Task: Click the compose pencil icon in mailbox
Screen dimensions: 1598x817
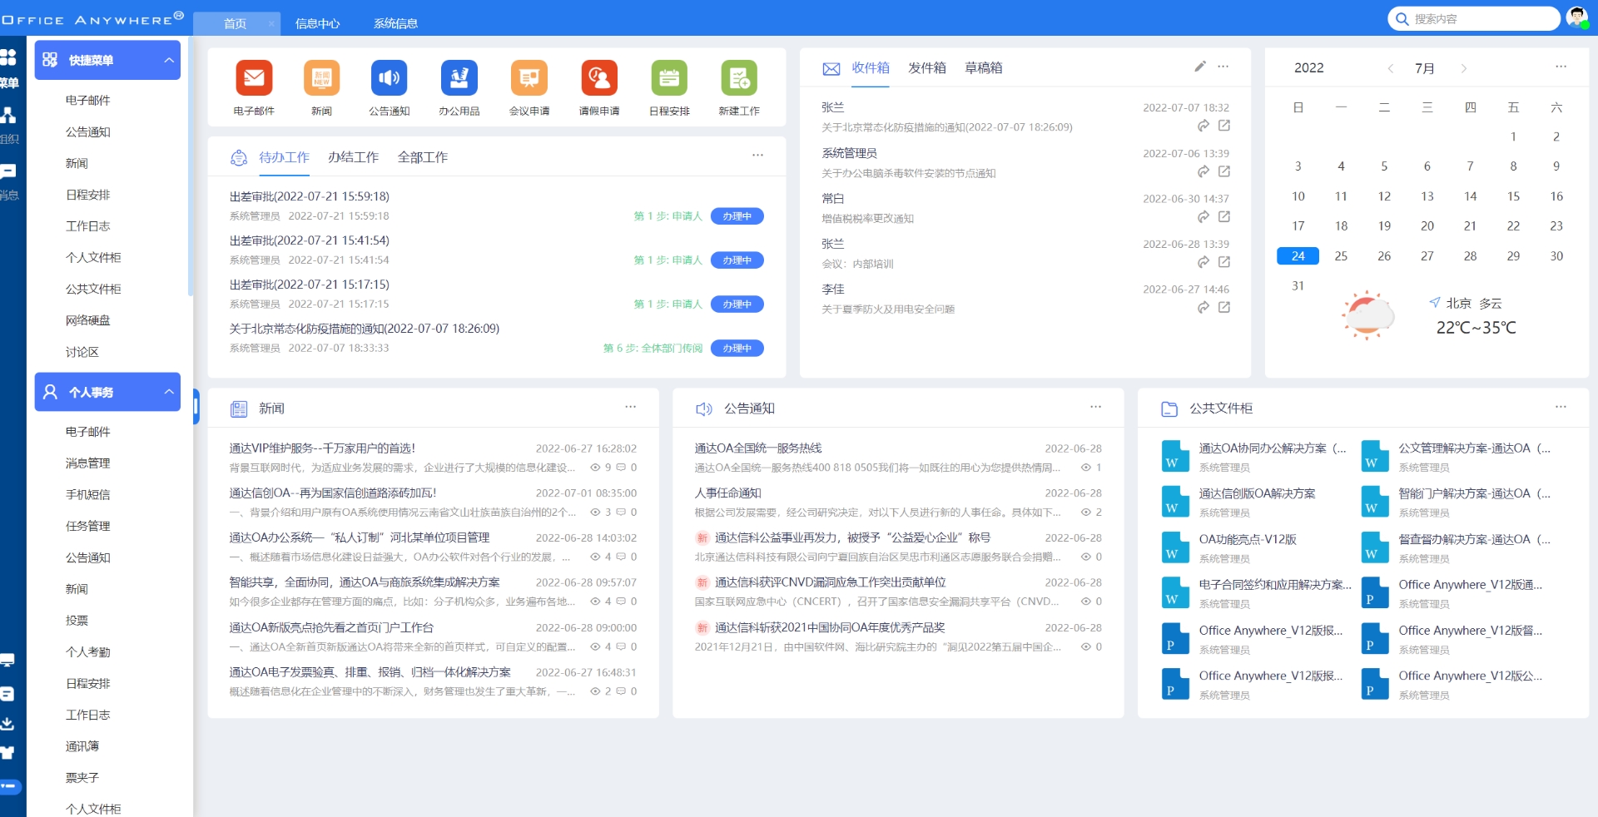Action: (x=1199, y=67)
